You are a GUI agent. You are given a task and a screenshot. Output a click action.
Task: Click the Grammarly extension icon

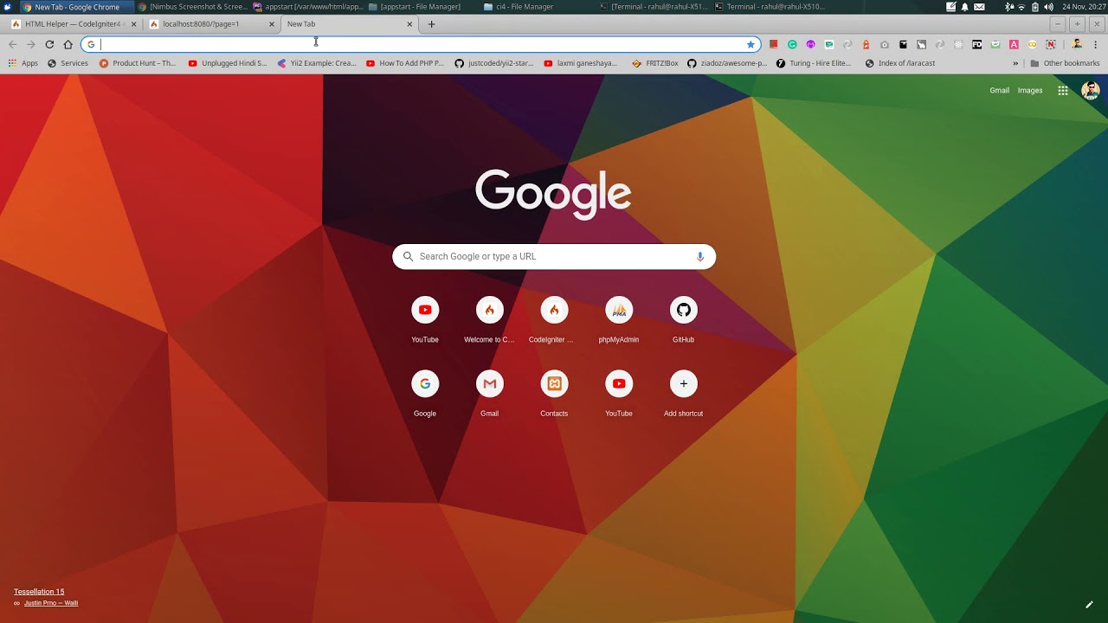pyautogui.click(x=792, y=44)
